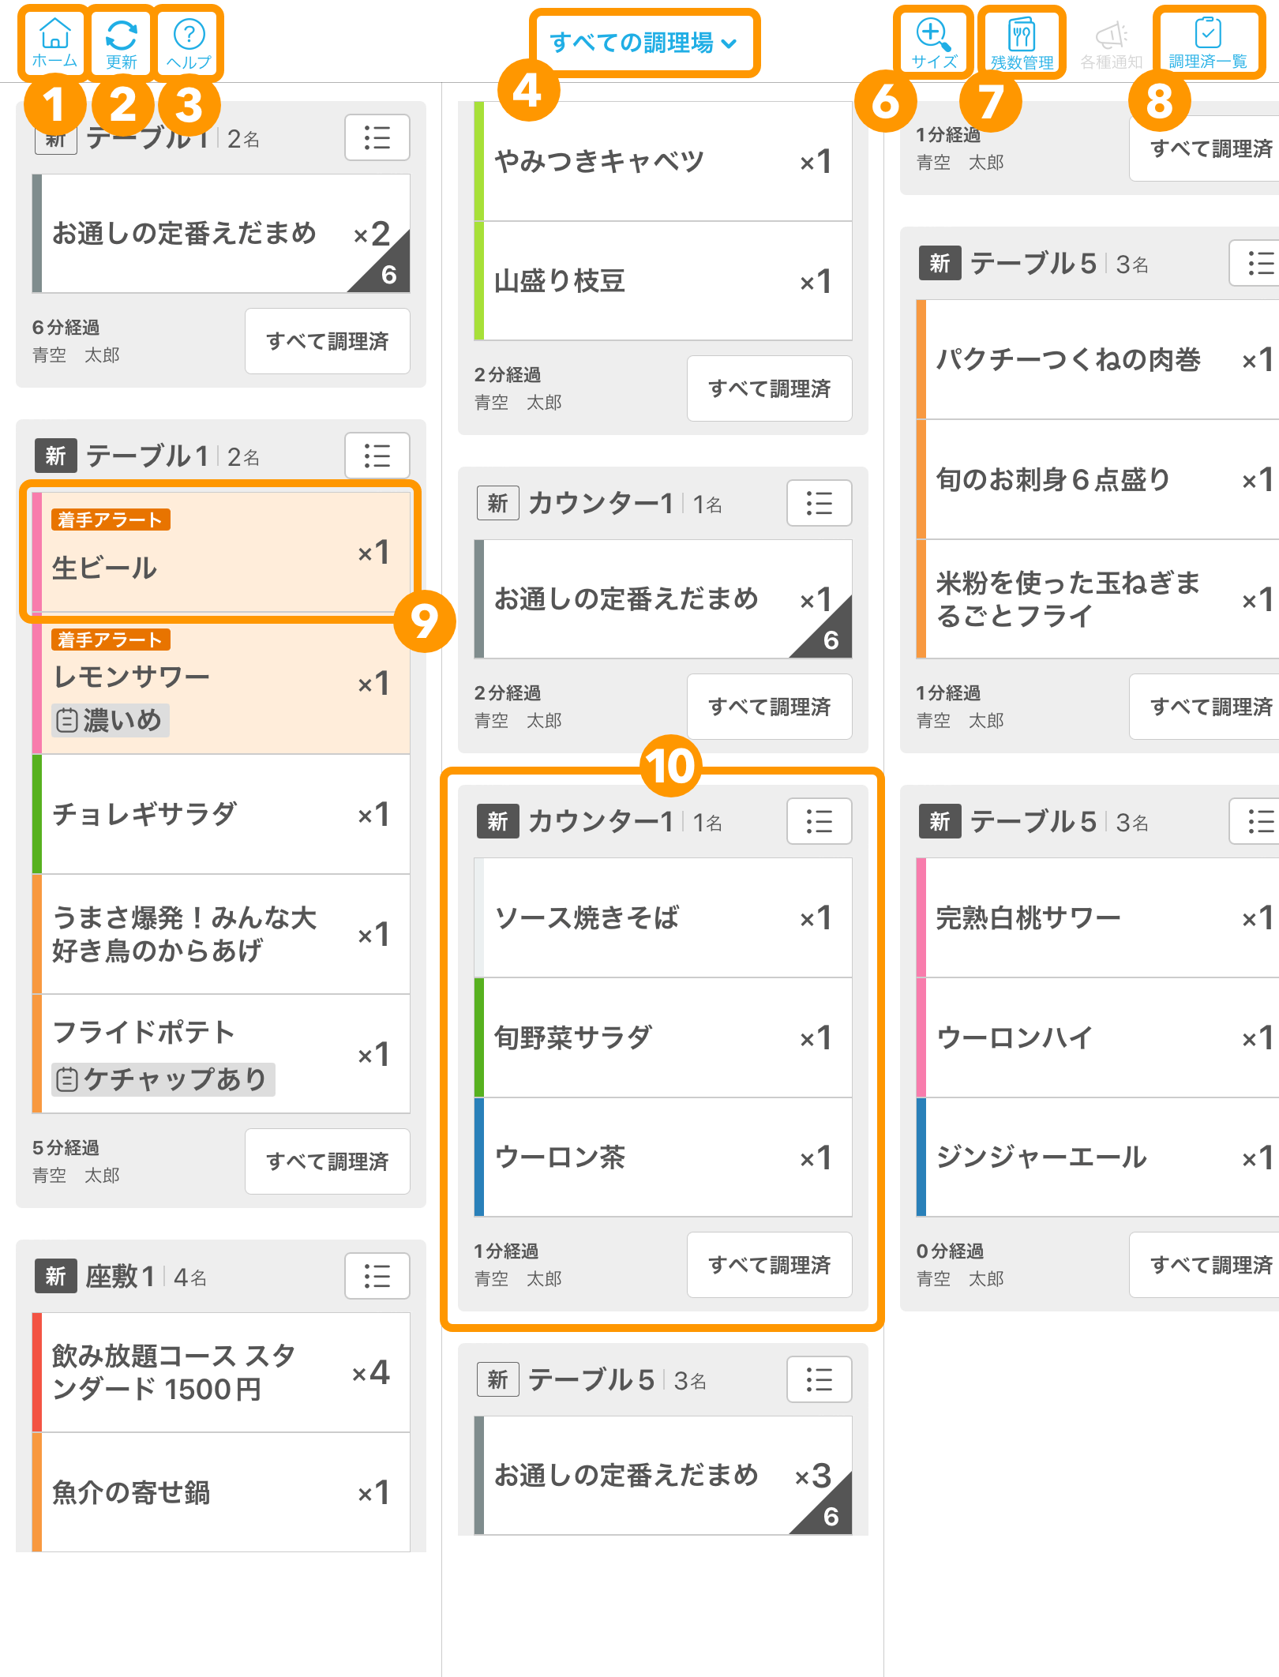Select the 旬のお刺身６点盛り order row
This screenshot has width=1279, height=1677.
[1097, 479]
